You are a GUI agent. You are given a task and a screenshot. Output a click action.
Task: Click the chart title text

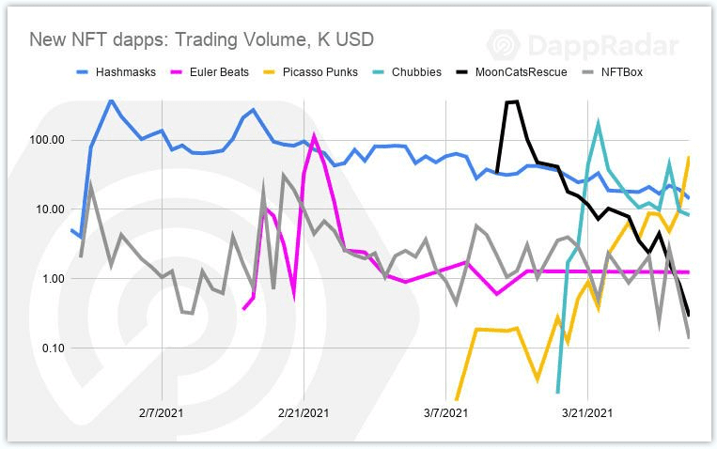tap(202, 39)
